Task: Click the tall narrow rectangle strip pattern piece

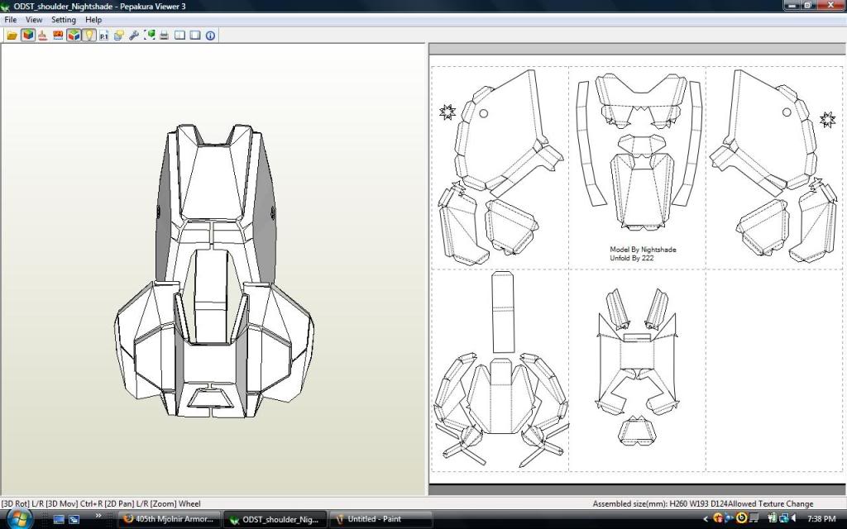Action: 503,312
